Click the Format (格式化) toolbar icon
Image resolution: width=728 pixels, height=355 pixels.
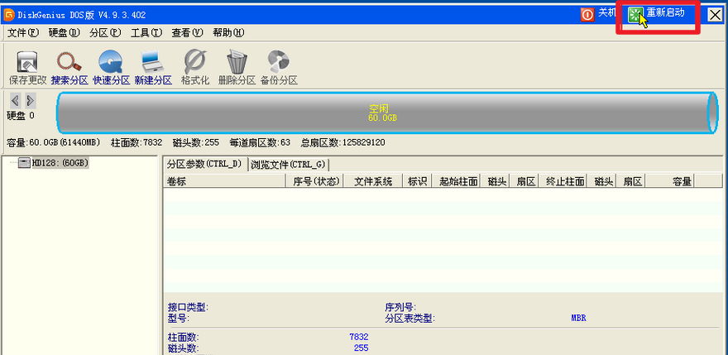click(x=195, y=62)
